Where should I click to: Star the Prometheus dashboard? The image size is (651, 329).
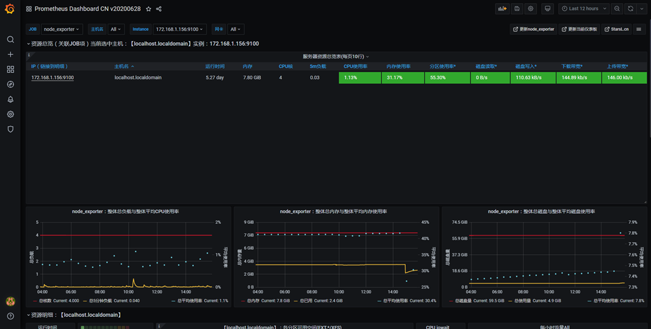tap(148, 8)
